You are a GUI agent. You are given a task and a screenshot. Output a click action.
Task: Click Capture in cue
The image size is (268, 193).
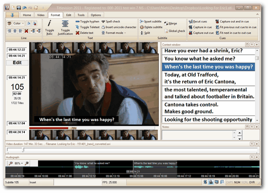pos(200,27)
